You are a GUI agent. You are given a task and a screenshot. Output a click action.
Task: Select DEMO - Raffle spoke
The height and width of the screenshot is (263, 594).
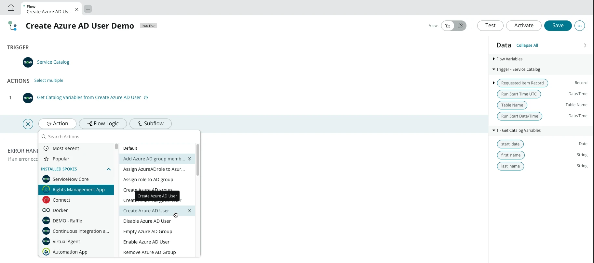[76, 221]
